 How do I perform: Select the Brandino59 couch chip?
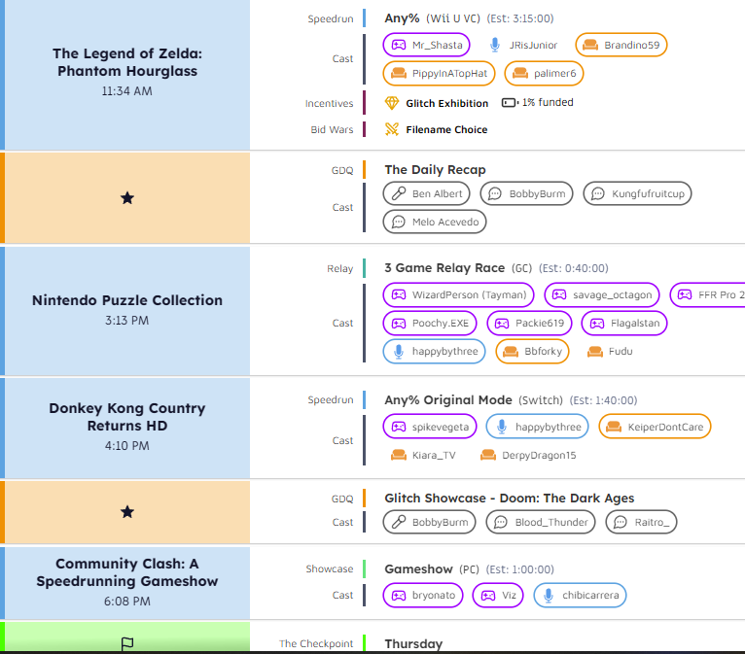pyautogui.click(x=621, y=45)
